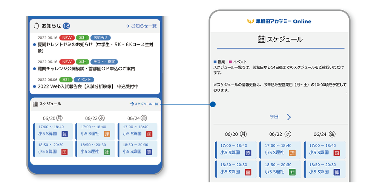Viewport: 377px width, 191px height.
Task: Open 夏期セレクトゼミのお知らせ notice
Action: [x=95, y=47]
